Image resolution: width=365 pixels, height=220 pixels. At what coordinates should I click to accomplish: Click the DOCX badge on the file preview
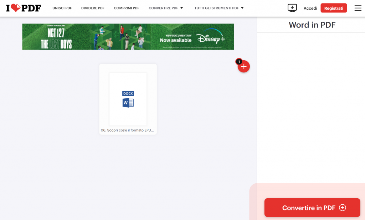tap(128, 93)
